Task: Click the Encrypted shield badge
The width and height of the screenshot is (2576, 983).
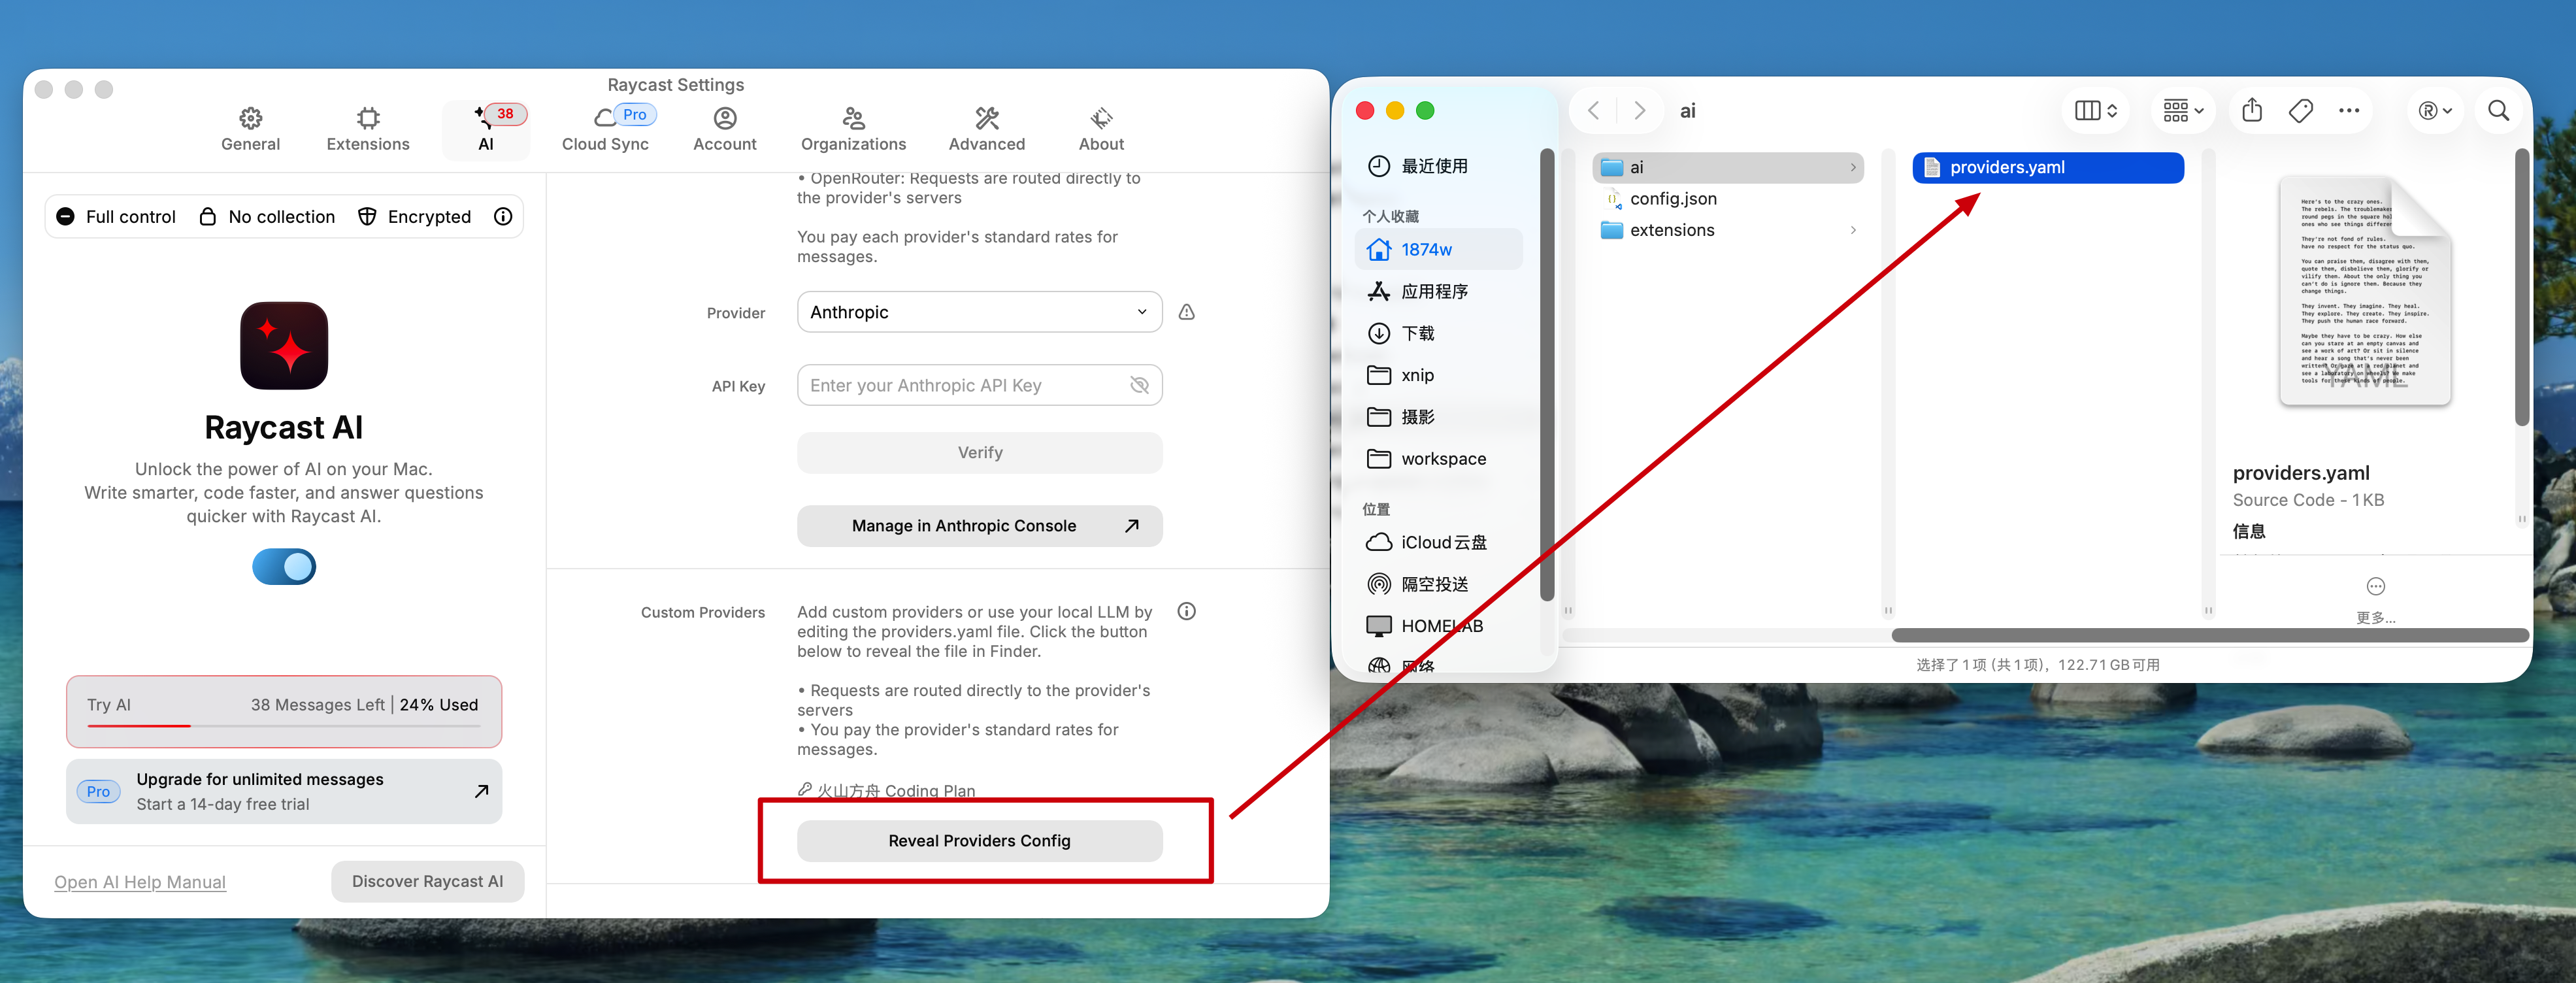Action: click(414, 216)
